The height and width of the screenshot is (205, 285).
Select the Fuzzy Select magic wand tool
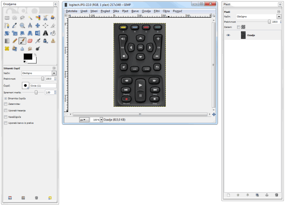[x=30, y=18]
